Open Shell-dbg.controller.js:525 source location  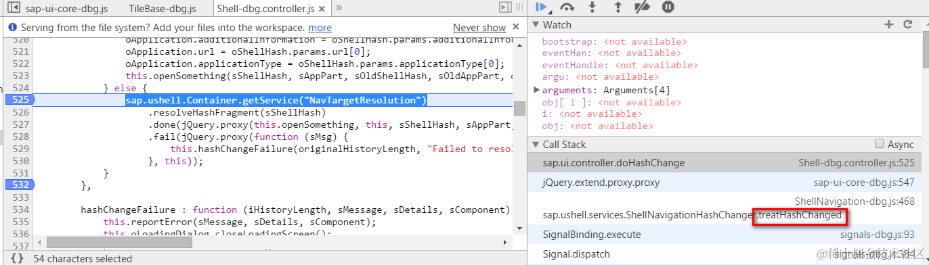click(x=857, y=163)
